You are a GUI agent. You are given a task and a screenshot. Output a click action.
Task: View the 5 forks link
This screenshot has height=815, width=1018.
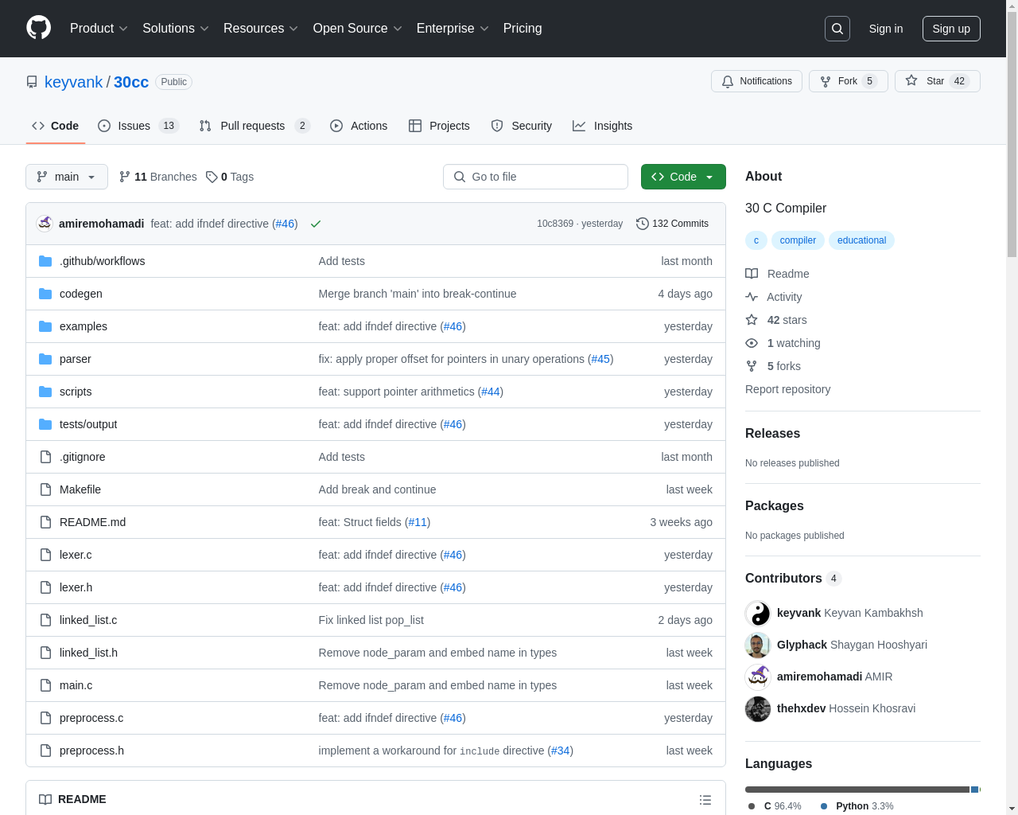[x=773, y=366]
